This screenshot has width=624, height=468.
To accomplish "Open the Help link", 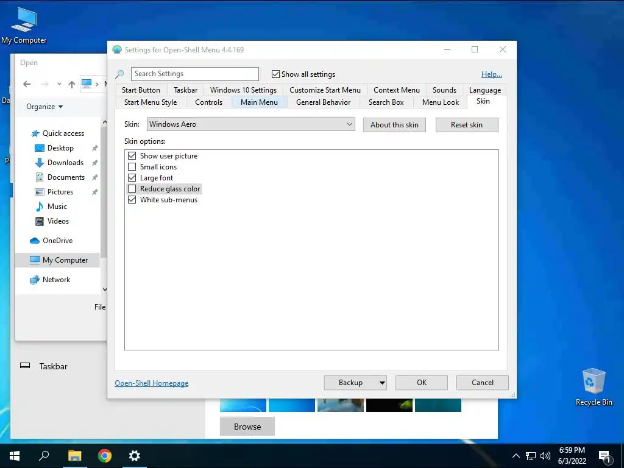I will pyautogui.click(x=492, y=74).
